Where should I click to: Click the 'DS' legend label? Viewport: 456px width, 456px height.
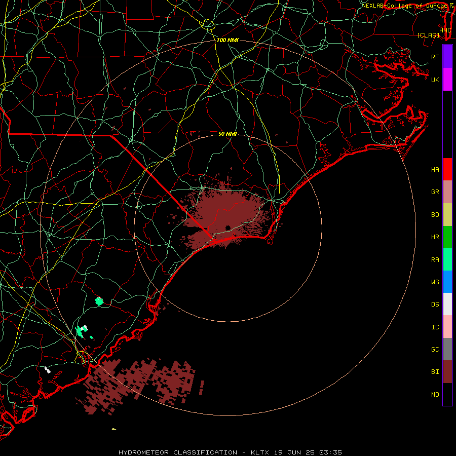[x=435, y=305]
